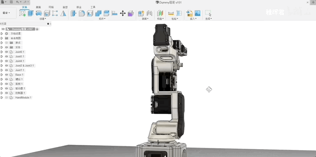Select the Measure tool icon
The width and height of the screenshot is (316, 157).
171,13
